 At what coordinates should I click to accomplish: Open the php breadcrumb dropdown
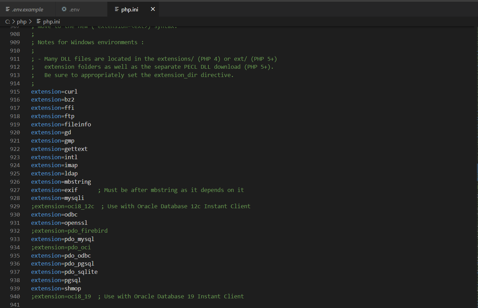coord(22,21)
